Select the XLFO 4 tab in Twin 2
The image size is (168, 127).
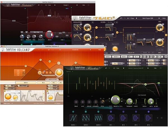tap(116, 57)
